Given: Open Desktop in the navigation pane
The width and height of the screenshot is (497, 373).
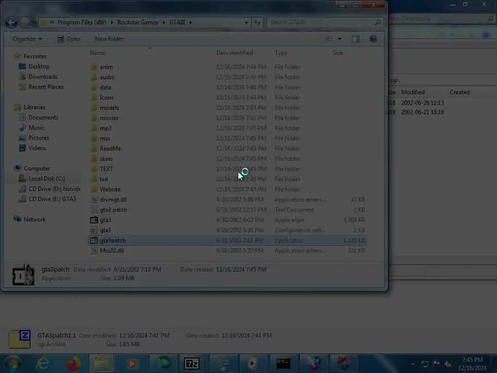Looking at the screenshot, I should 39,66.
